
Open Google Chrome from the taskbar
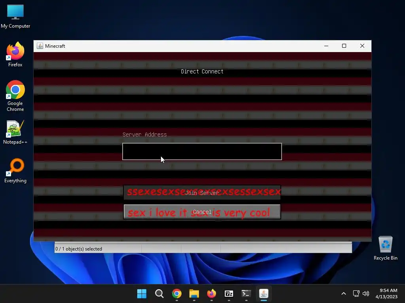click(177, 294)
